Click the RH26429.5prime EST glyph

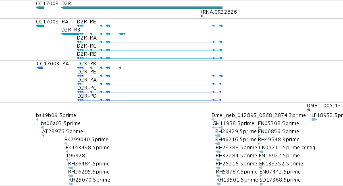click(218, 136)
